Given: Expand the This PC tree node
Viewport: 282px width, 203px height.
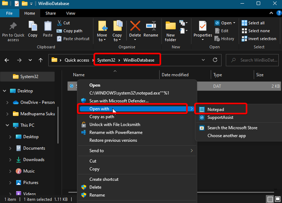Looking at the screenshot, I should point(8,125).
